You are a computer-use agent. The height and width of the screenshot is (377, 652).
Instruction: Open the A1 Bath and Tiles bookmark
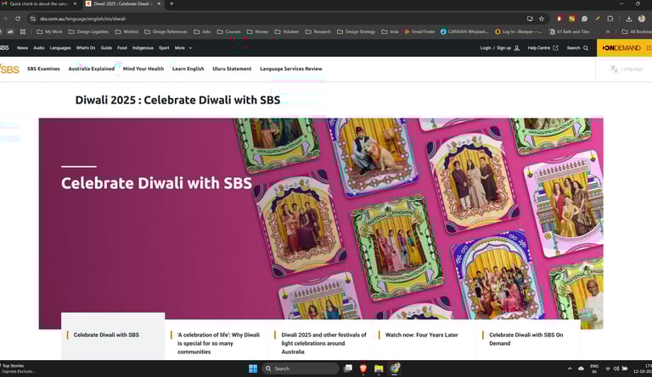point(570,31)
